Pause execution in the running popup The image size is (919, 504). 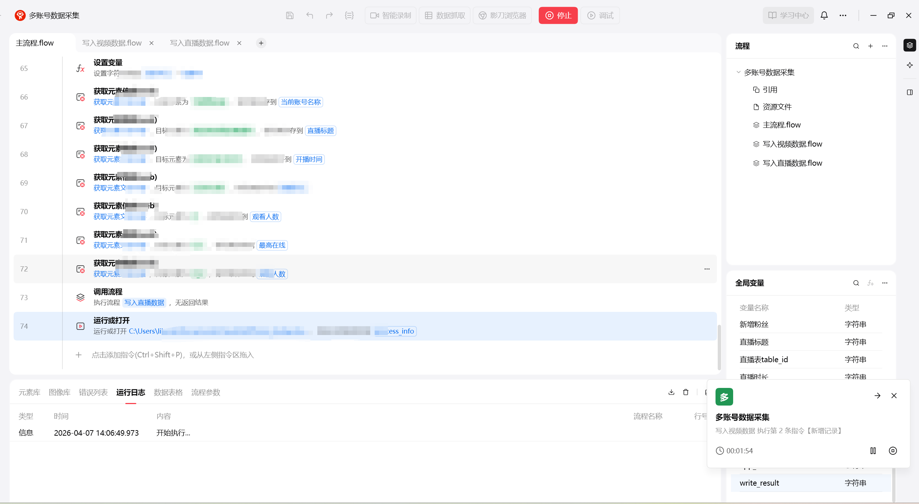[873, 451]
